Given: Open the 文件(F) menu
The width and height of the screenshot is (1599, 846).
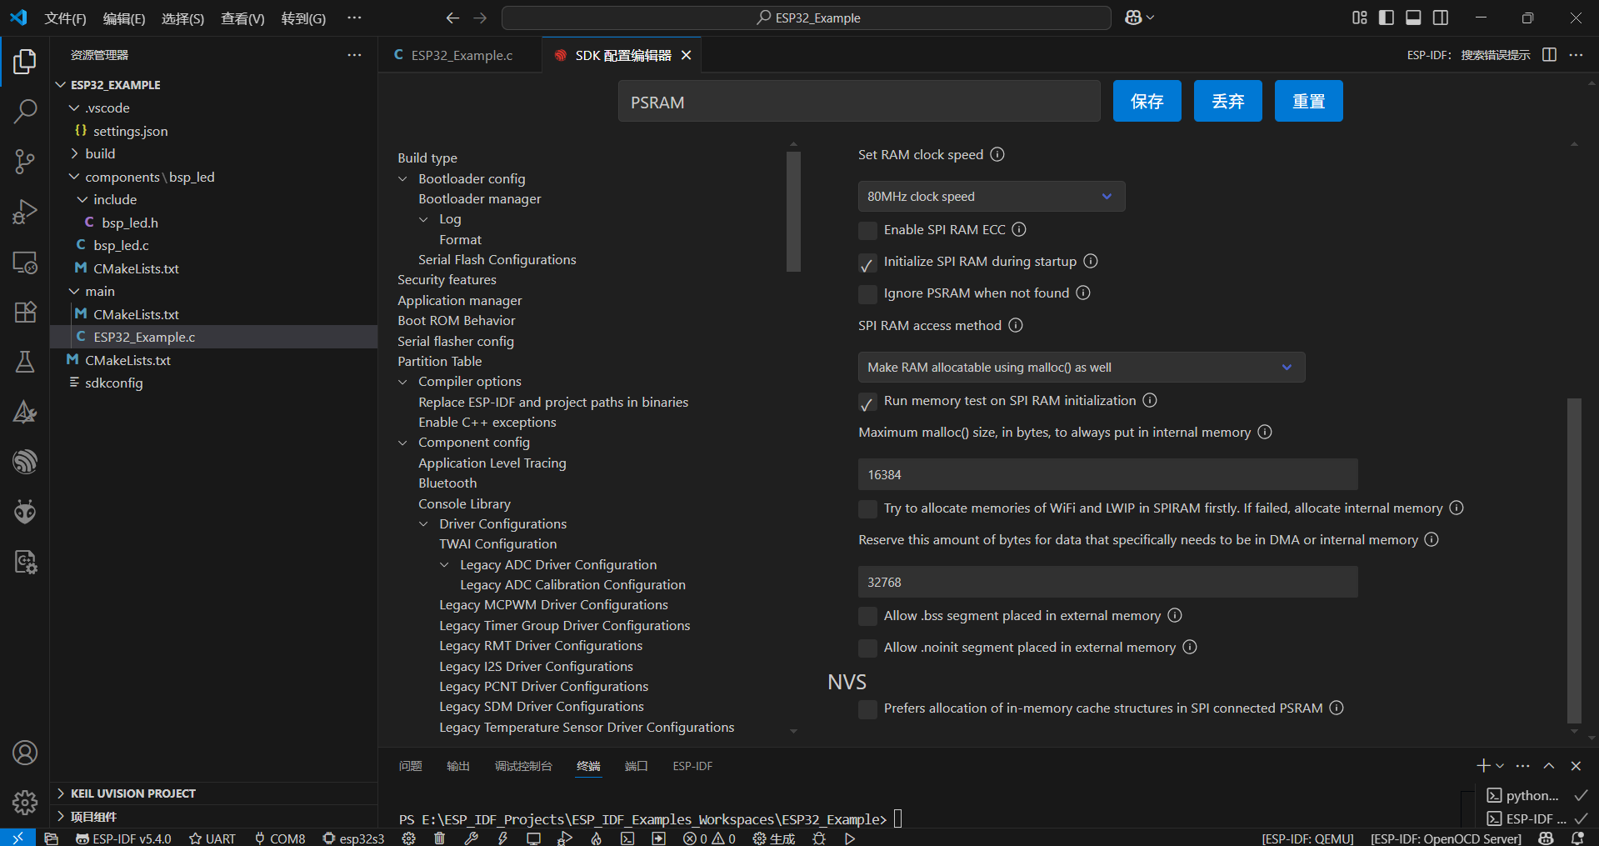Looking at the screenshot, I should 65,18.
